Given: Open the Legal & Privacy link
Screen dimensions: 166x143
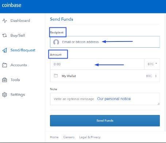Looking at the screenshot, I should [x=90, y=137].
